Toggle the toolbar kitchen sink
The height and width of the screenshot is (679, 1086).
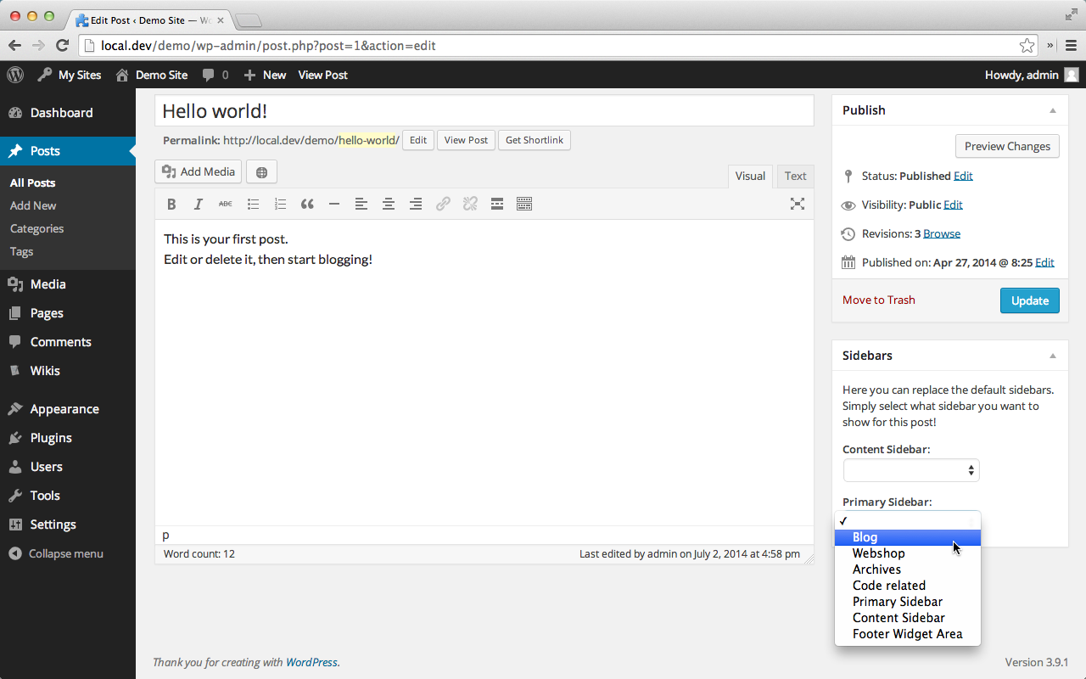[524, 204]
